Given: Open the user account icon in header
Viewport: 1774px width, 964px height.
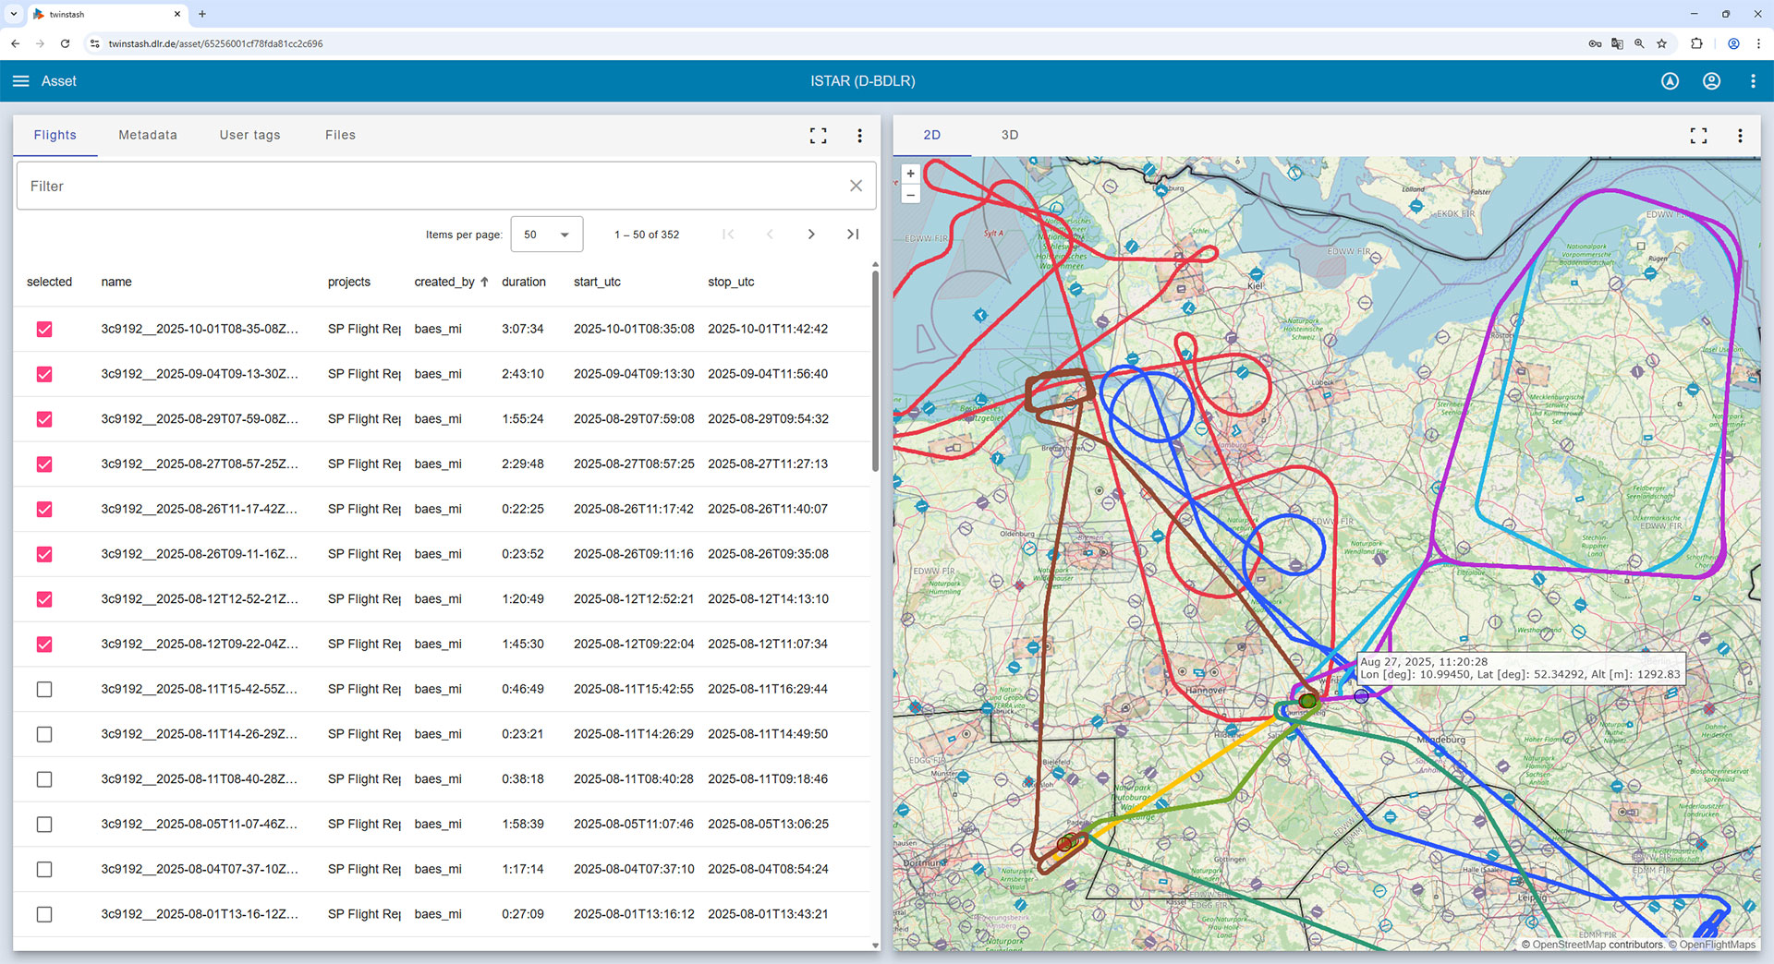Looking at the screenshot, I should click(1711, 81).
